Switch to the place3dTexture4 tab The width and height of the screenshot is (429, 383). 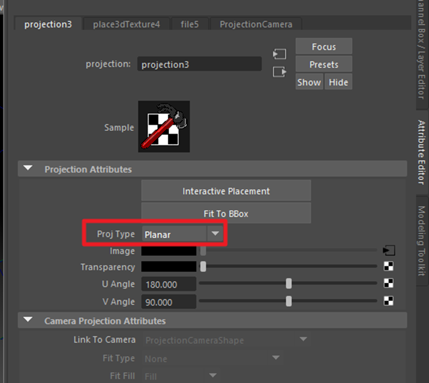(x=126, y=24)
